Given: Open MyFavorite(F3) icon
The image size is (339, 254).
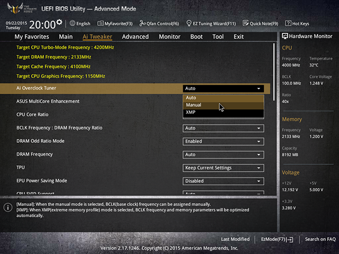Looking at the screenshot, I should point(101,23).
